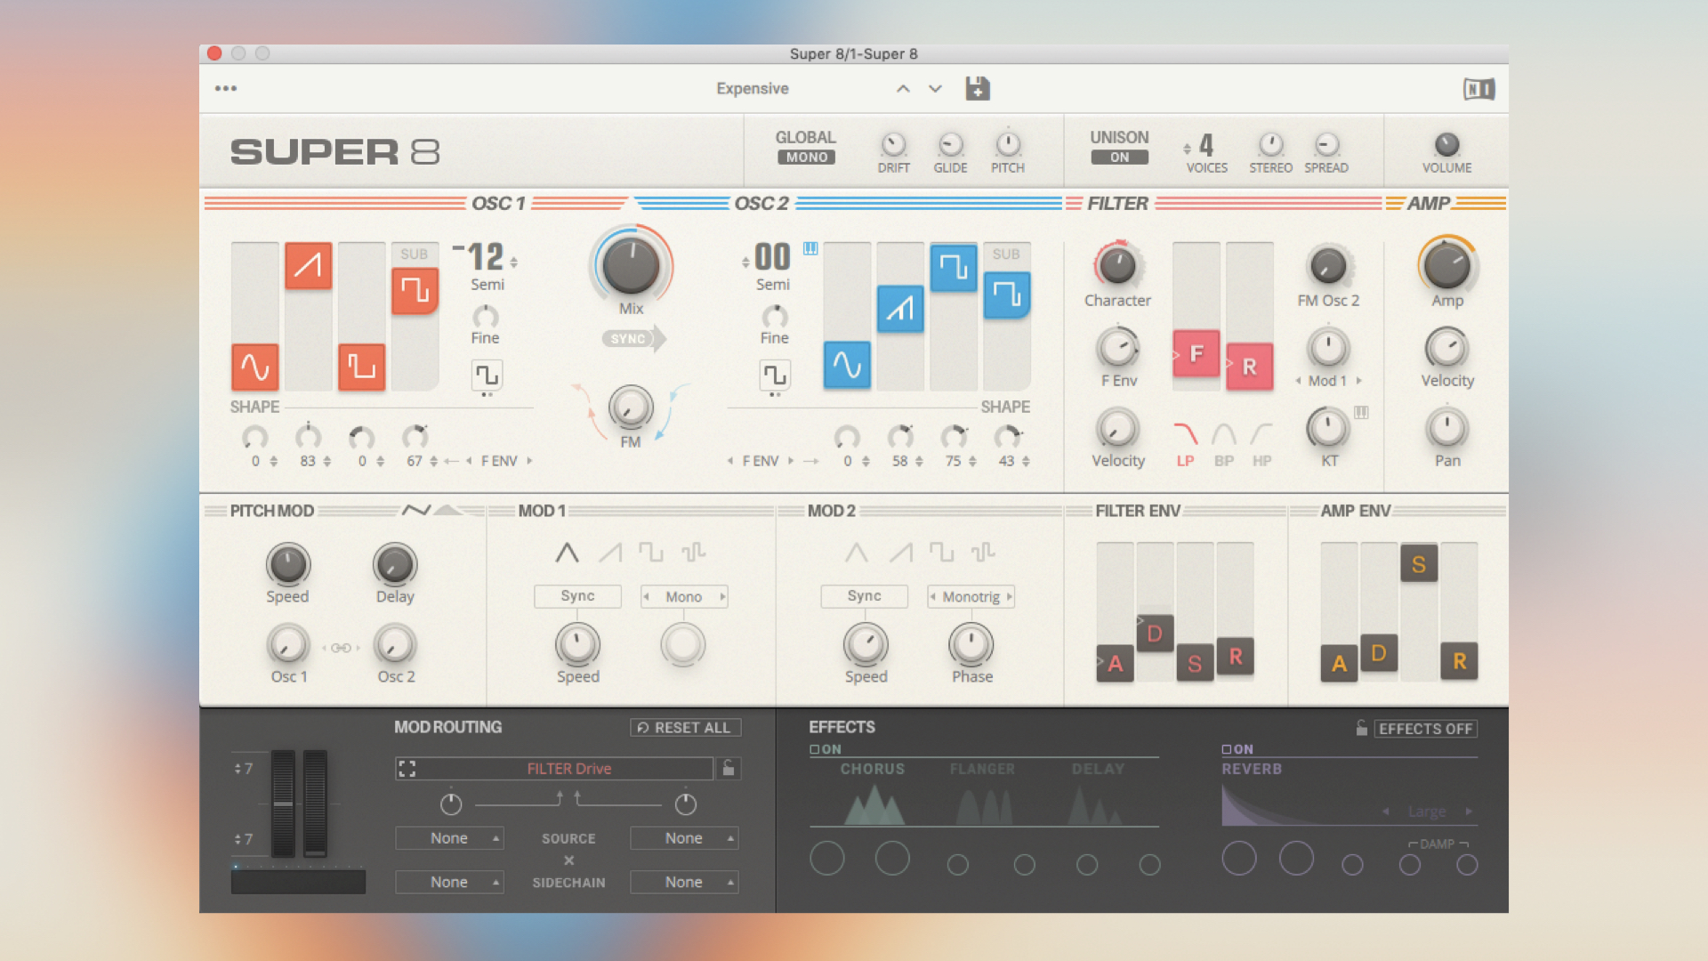This screenshot has height=961, width=1708.
Task: Toggle the UNISON ON switch
Action: (x=1119, y=157)
